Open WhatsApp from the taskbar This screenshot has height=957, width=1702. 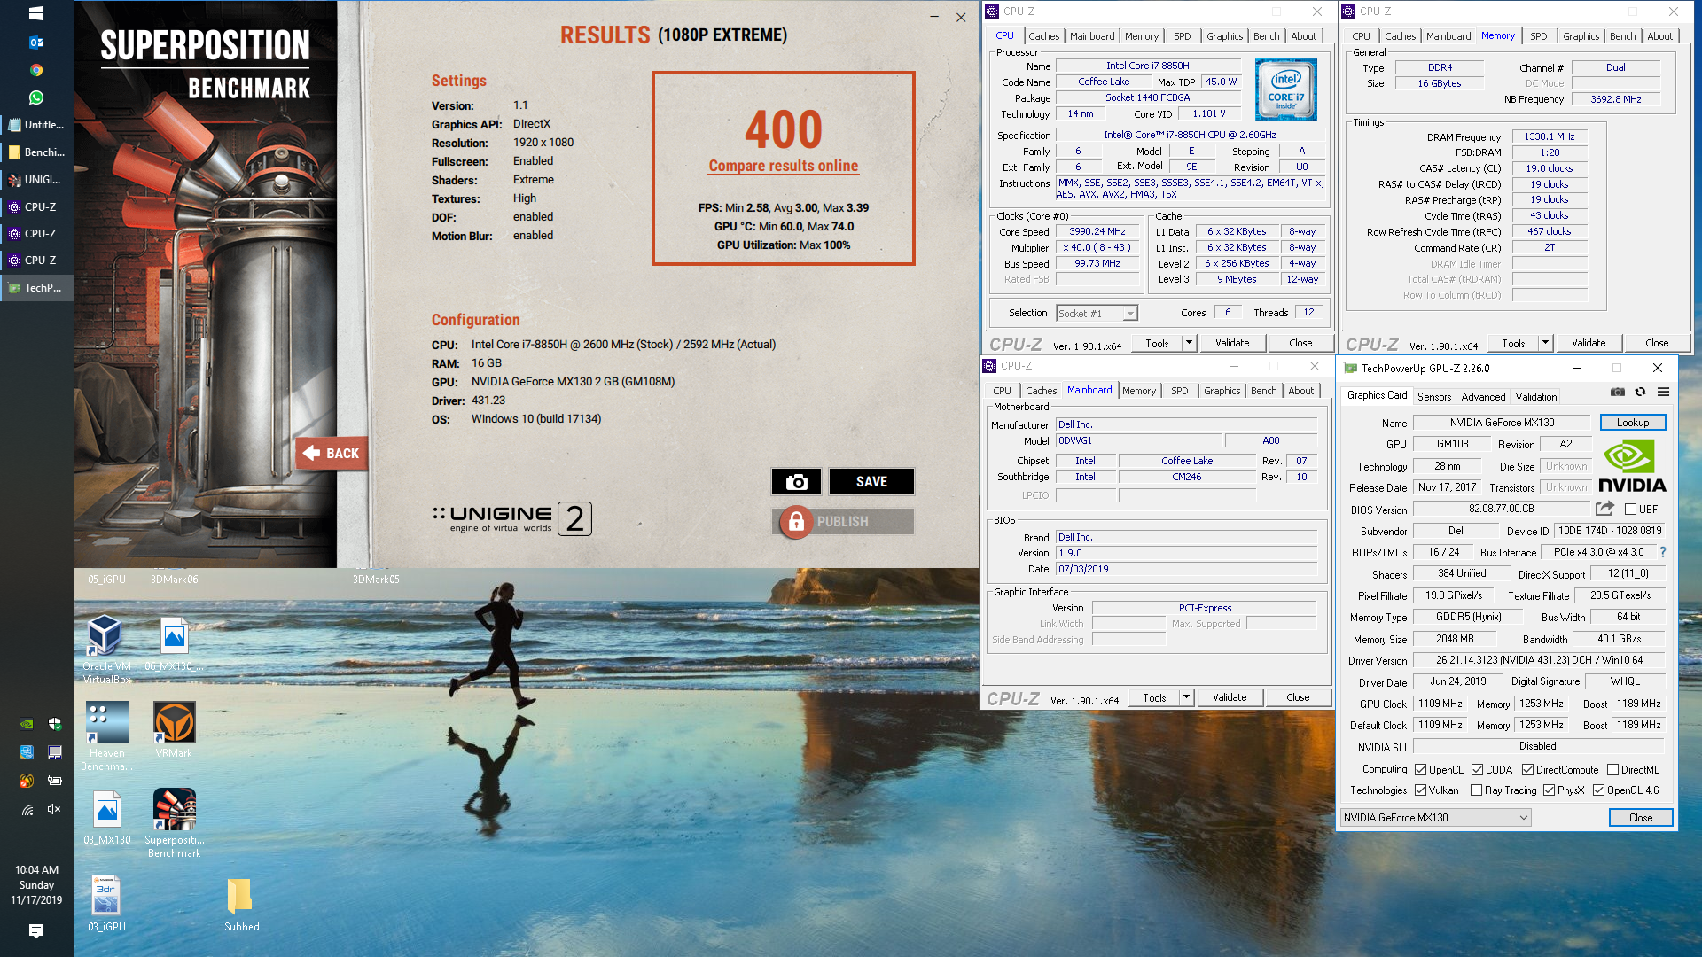(36, 97)
